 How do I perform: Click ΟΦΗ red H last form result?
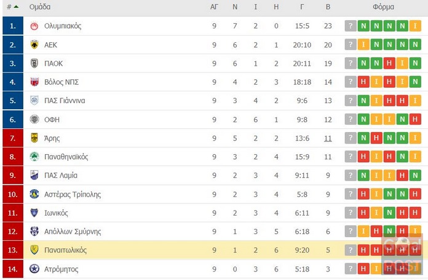pyautogui.click(x=415, y=119)
